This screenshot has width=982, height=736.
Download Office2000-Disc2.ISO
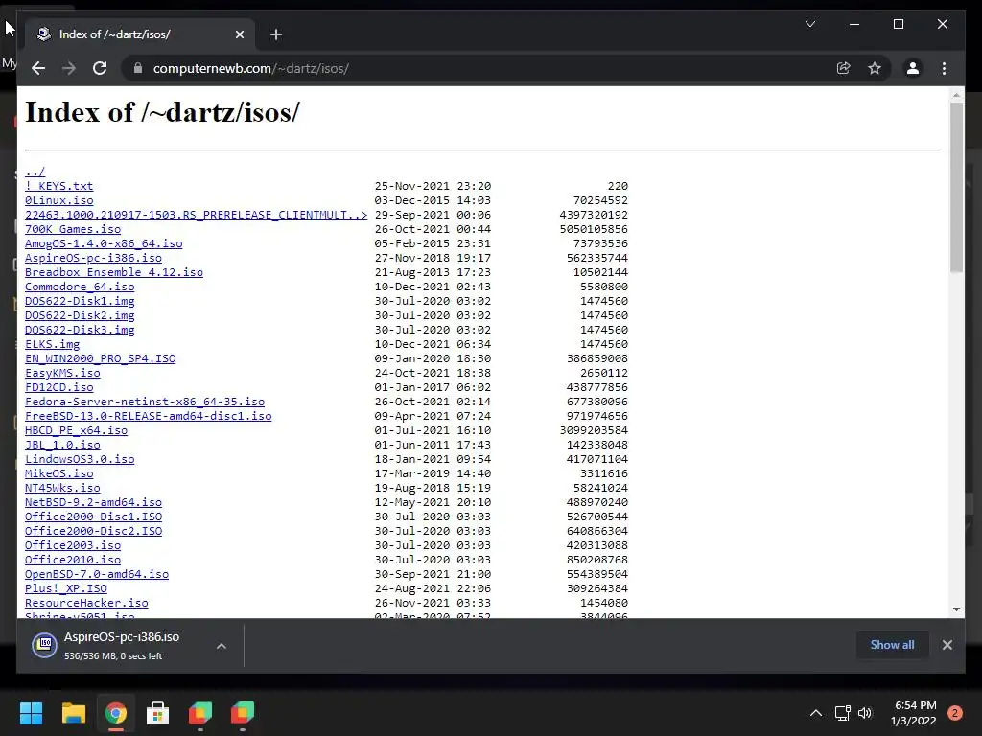(93, 531)
